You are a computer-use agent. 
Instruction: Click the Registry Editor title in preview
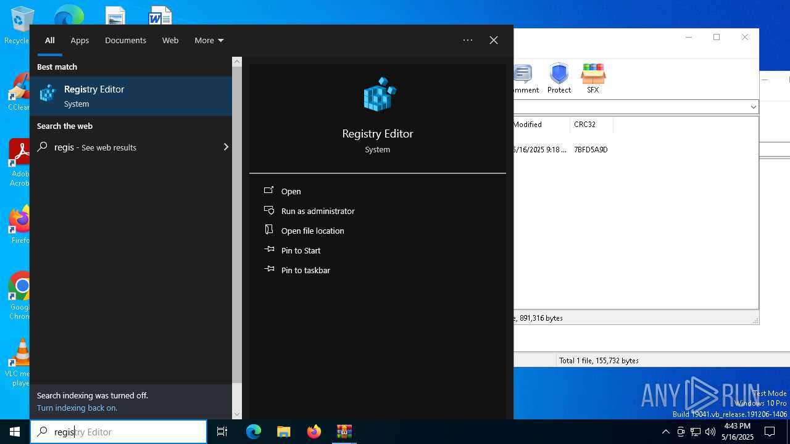tap(378, 133)
